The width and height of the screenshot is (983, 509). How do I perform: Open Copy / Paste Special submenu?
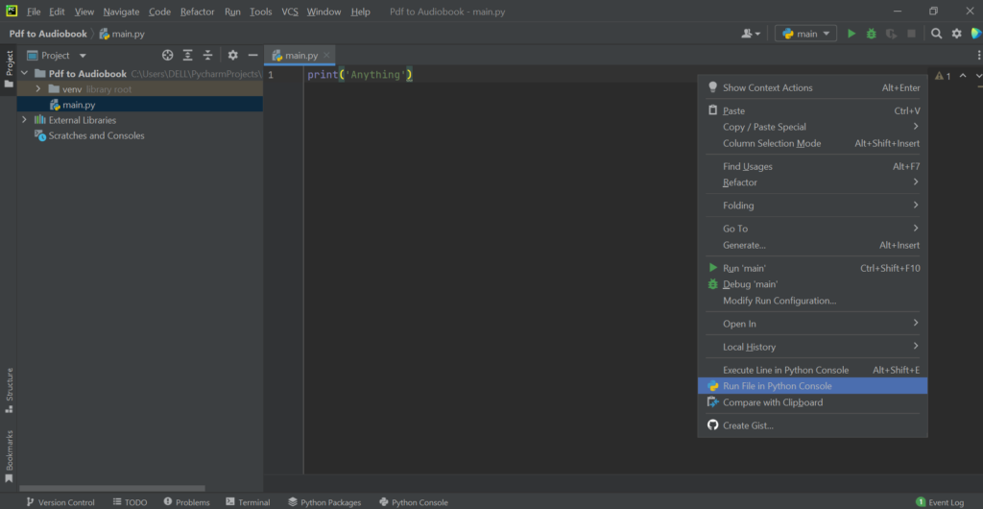(x=812, y=127)
